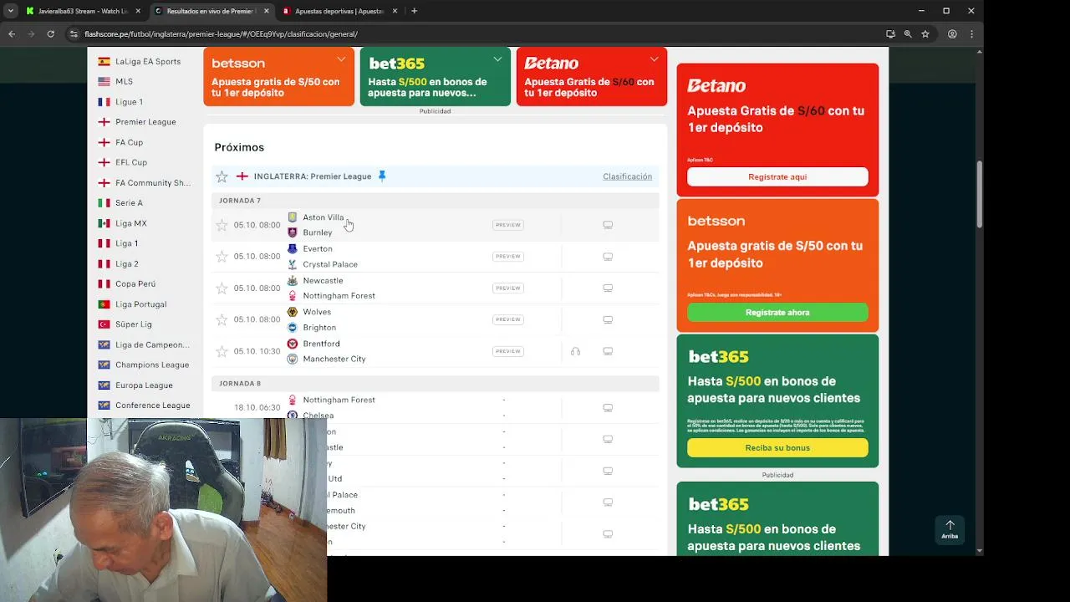Click the Regístrate ahora betsson button
The height and width of the screenshot is (602, 1070).
pyautogui.click(x=777, y=312)
